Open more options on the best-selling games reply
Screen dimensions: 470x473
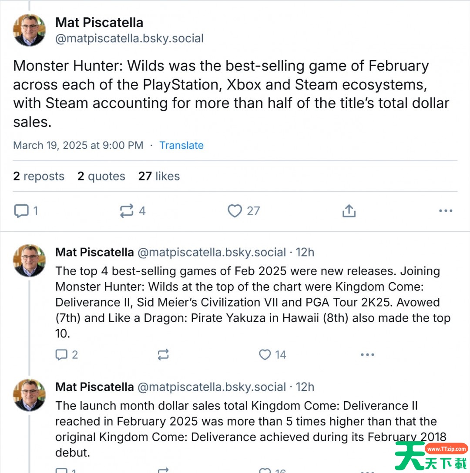point(367,355)
